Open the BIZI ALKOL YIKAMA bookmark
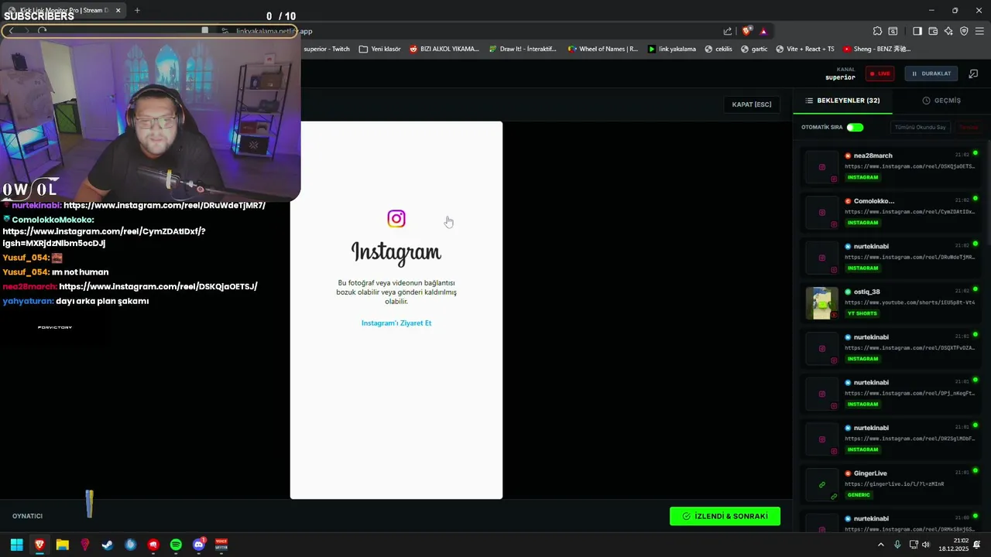 click(444, 49)
